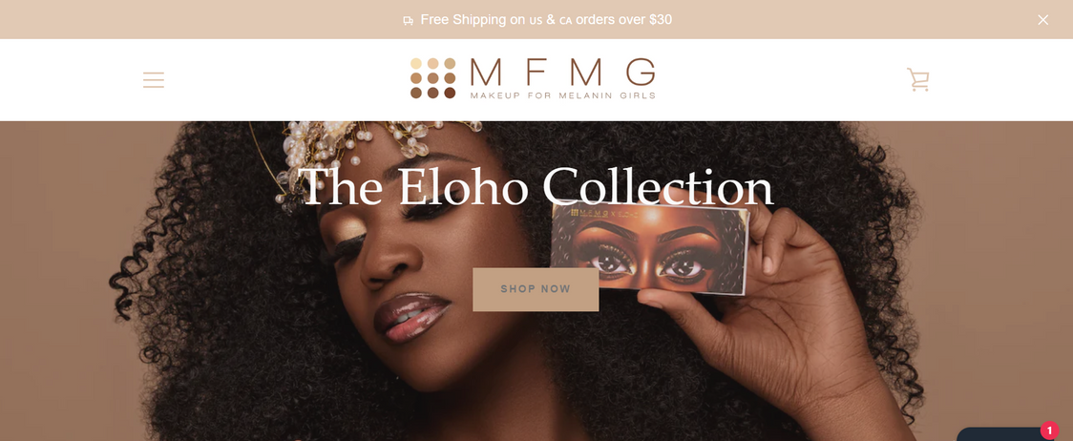This screenshot has height=441, width=1073.
Task: Click the Shop Now button
Action: [536, 289]
